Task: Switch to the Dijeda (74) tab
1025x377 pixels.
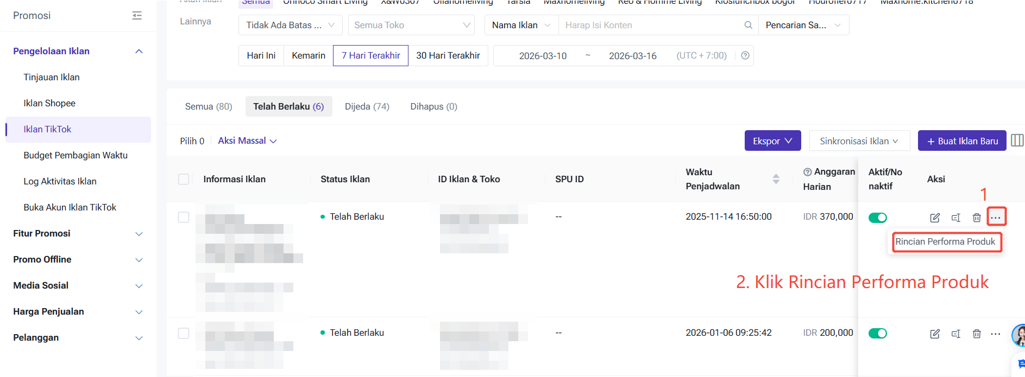Action: 367,106
